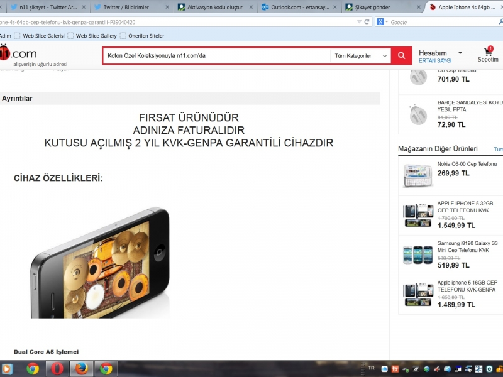Close the 'Şikayet gönder' tab
The width and height of the screenshot is (503, 377).
(419, 7)
